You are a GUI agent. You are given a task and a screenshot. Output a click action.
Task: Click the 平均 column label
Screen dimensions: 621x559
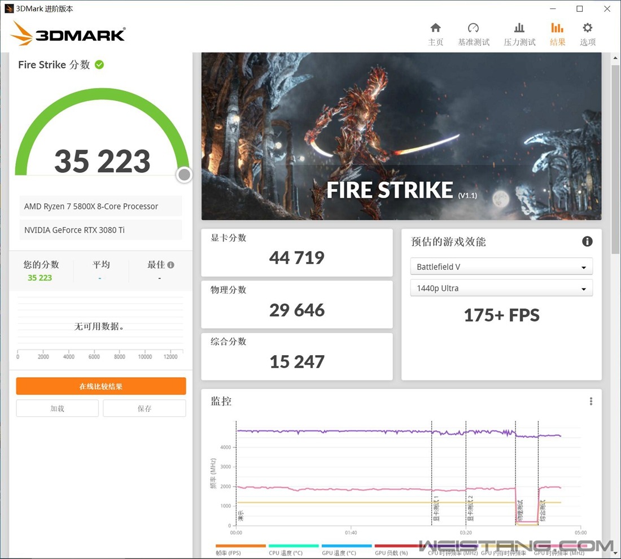tap(101, 264)
